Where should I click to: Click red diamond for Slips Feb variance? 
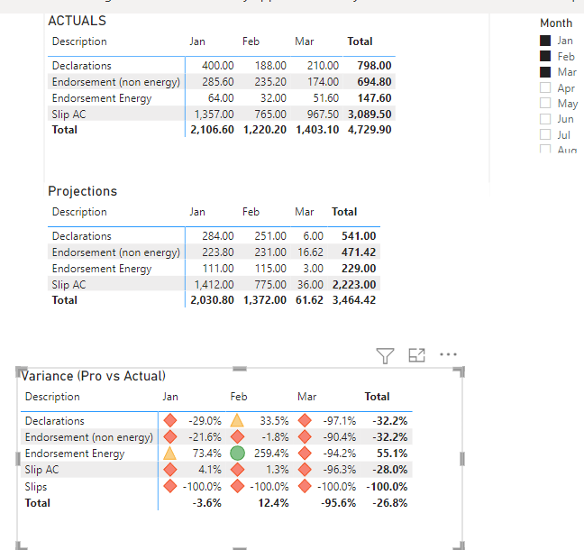click(x=237, y=486)
